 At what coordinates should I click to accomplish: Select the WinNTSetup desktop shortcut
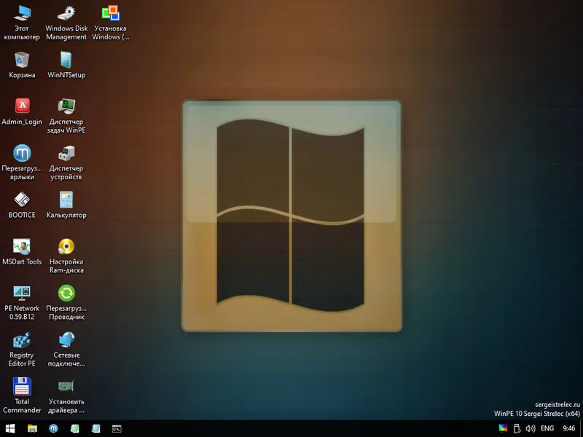point(66,66)
